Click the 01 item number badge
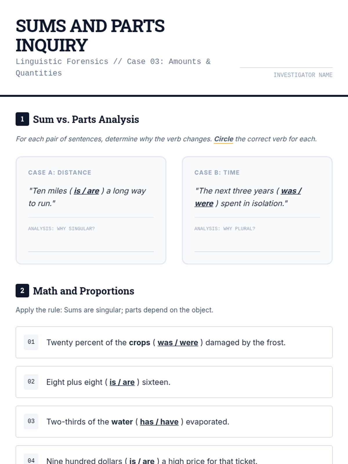 coord(31,342)
